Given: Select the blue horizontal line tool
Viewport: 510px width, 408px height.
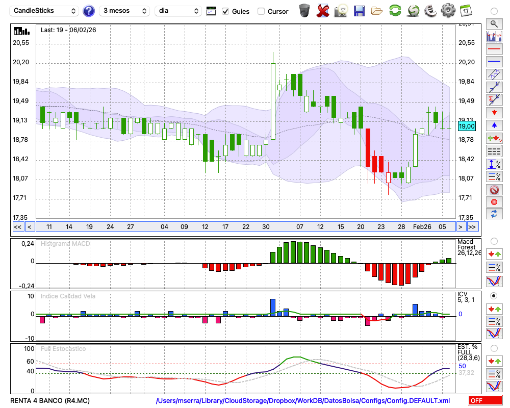Looking at the screenshot, I should click(x=494, y=62).
